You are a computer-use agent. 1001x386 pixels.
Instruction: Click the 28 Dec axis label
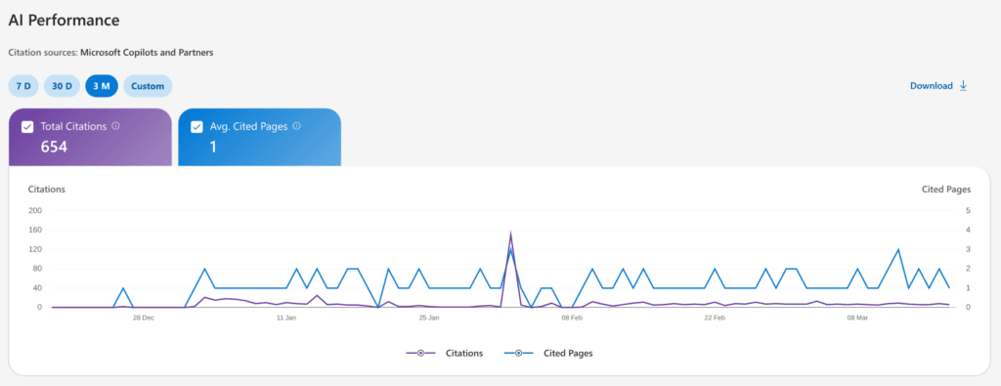[x=143, y=317]
